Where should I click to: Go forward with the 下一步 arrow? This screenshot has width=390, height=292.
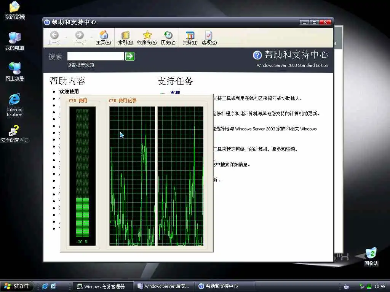pos(79,38)
